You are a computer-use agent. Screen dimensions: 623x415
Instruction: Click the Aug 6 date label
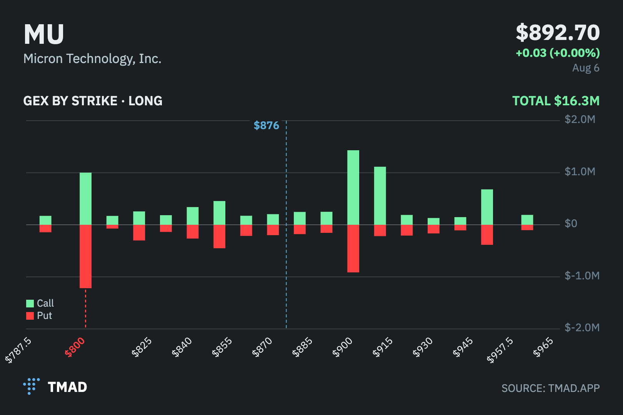pos(586,68)
